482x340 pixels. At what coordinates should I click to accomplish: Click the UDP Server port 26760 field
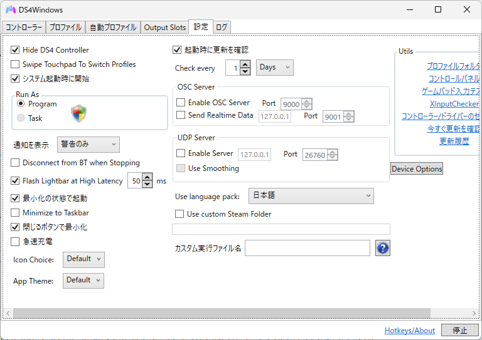point(315,155)
